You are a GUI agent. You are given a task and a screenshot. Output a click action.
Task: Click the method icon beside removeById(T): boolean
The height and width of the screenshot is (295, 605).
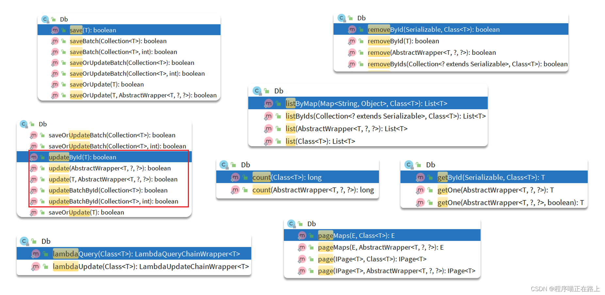[352, 41]
